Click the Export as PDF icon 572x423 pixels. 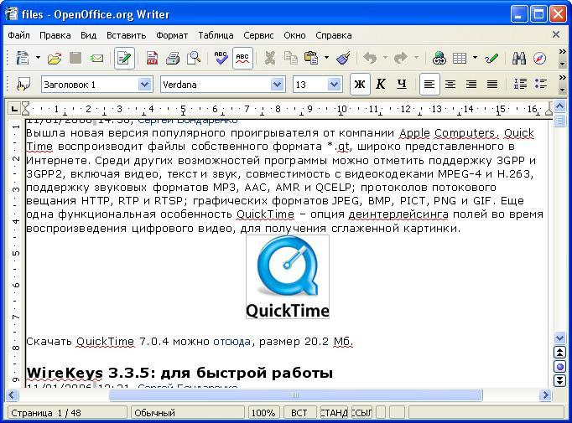[152, 59]
